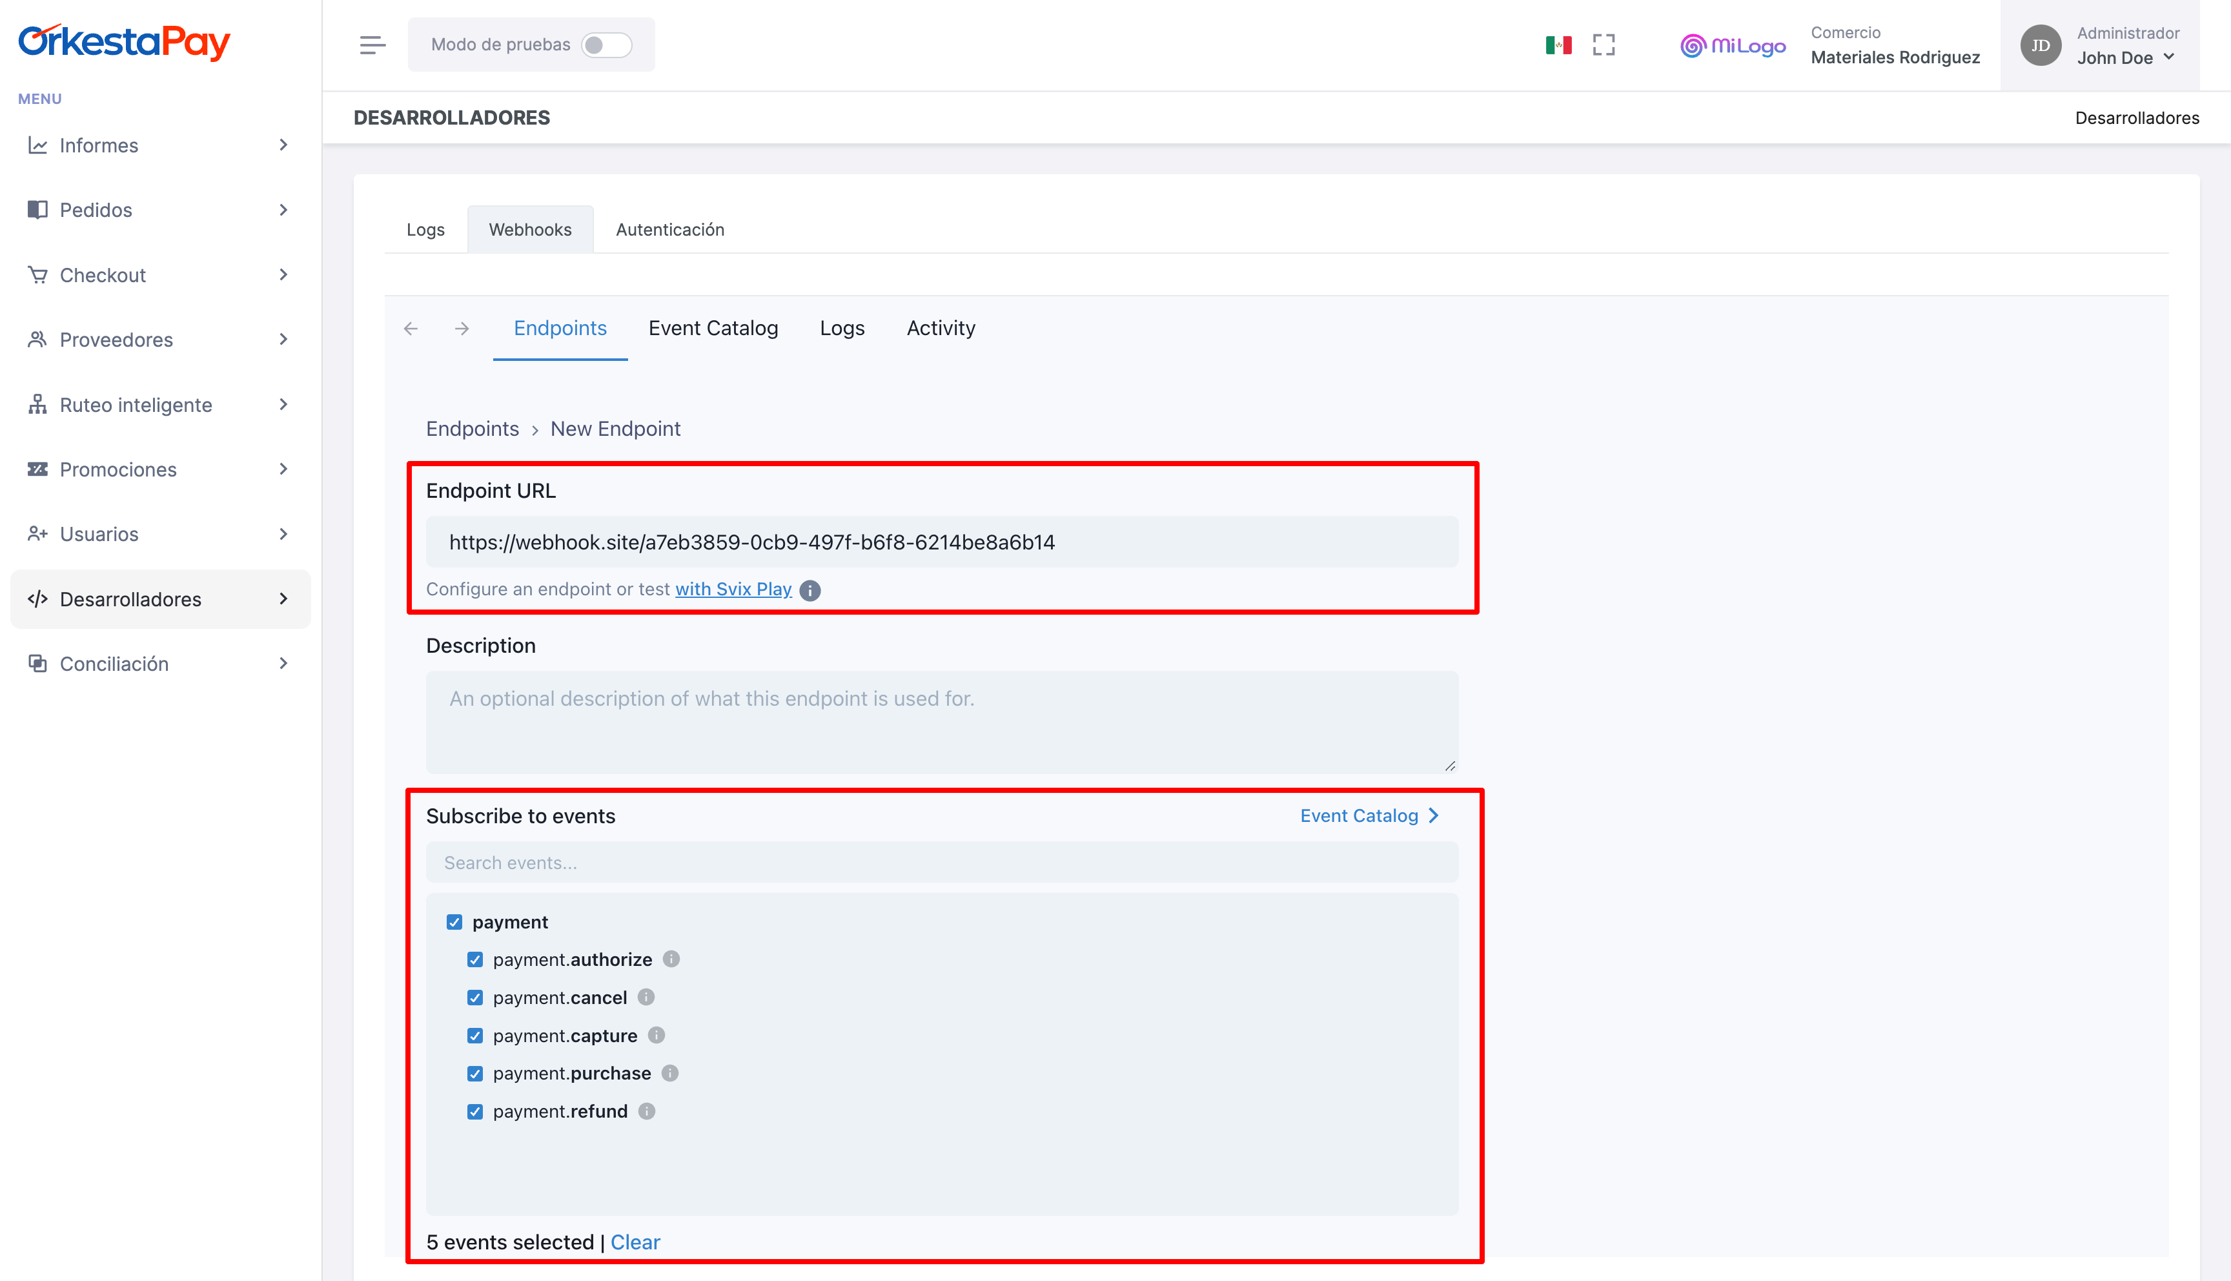
Task: Switch to the top Logs tab
Action: (x=425, y=230)
